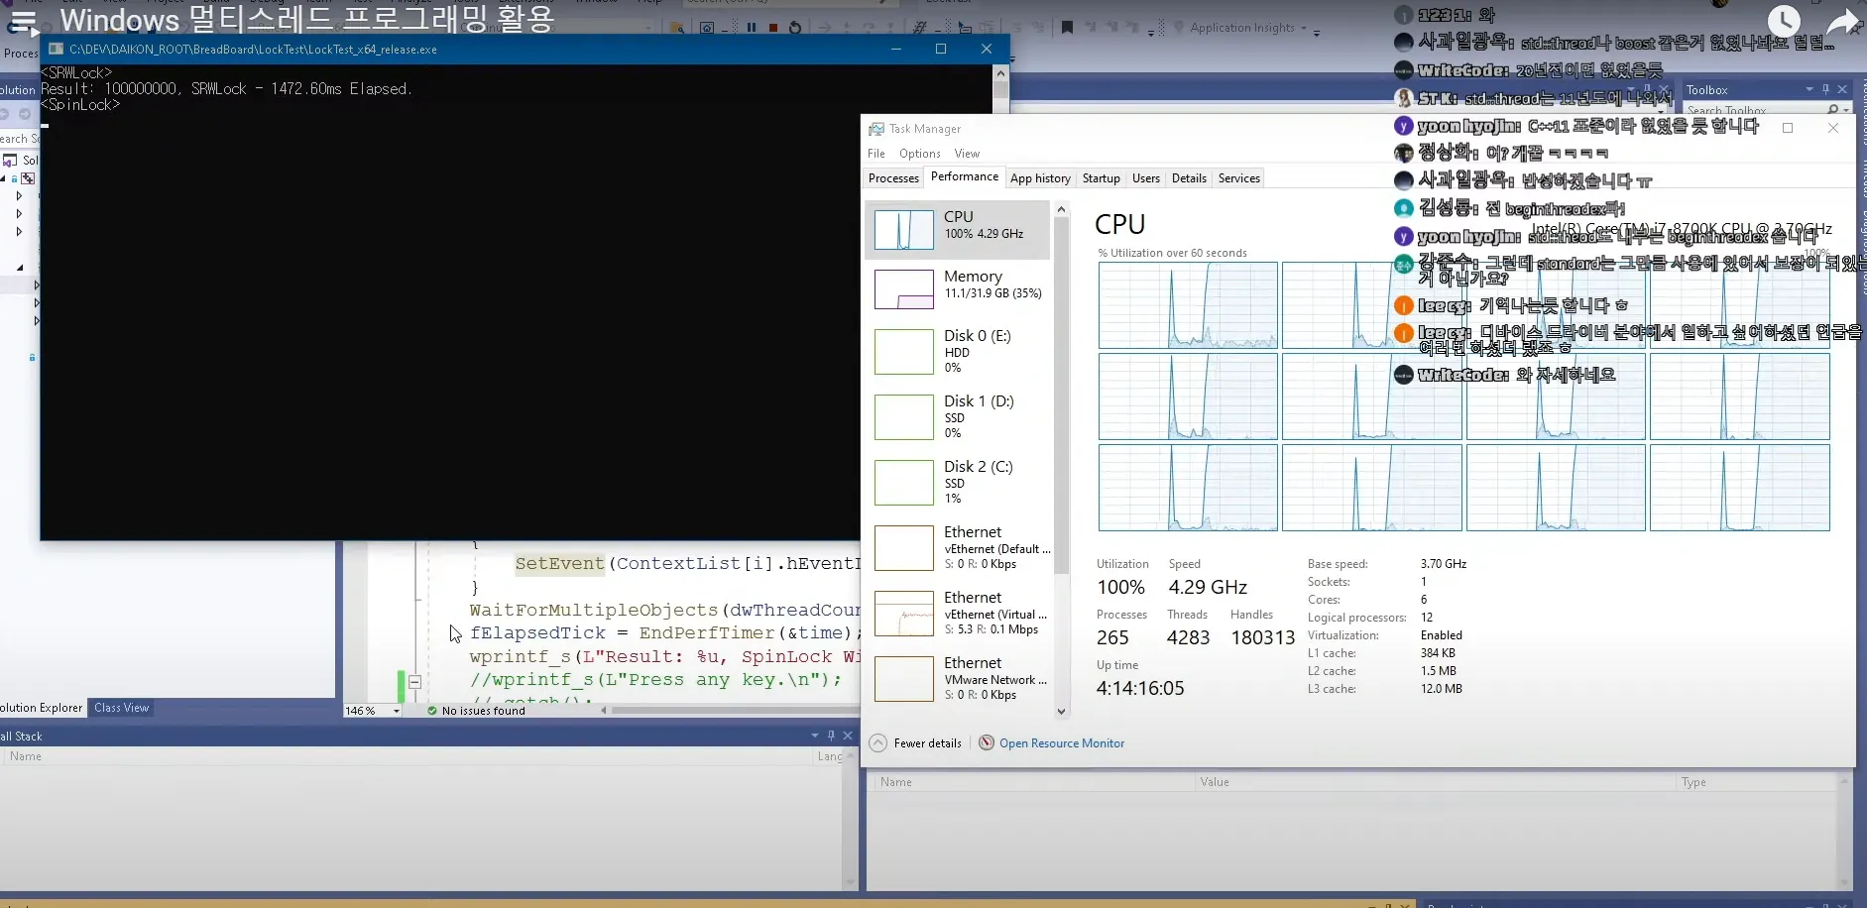Switch to the Class View tab
This screenshot has height=908, width=1867.
point(121,708)
